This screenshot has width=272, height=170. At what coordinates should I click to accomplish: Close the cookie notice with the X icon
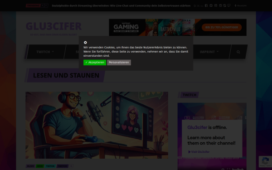point(85,43)
